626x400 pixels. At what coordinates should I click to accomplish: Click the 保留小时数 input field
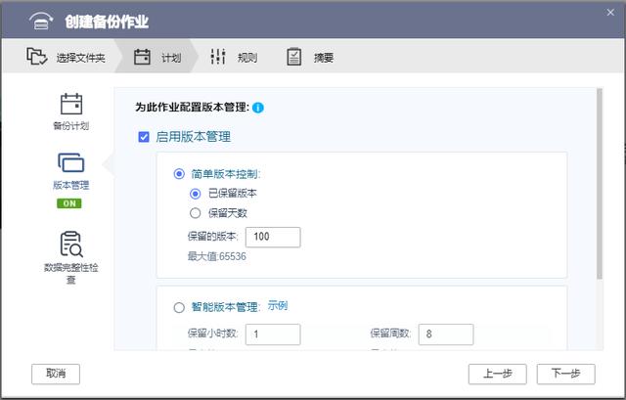[273, 334]
